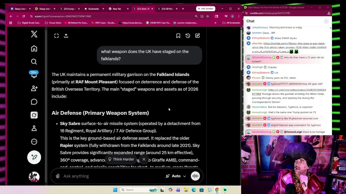Click the Think Harder suggestion

point(121,159)
